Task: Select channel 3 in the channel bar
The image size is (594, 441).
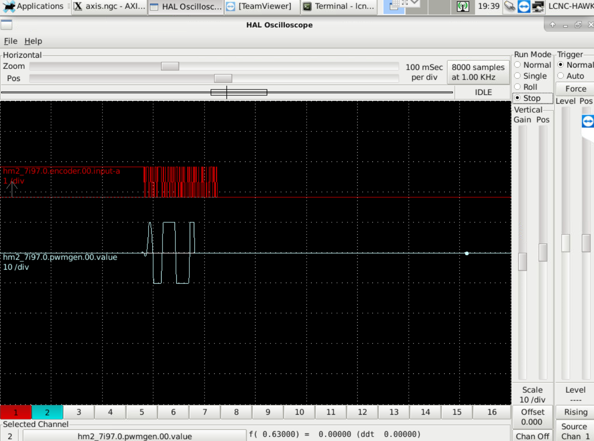Action: pyautogui.click(x=79, y=412)
